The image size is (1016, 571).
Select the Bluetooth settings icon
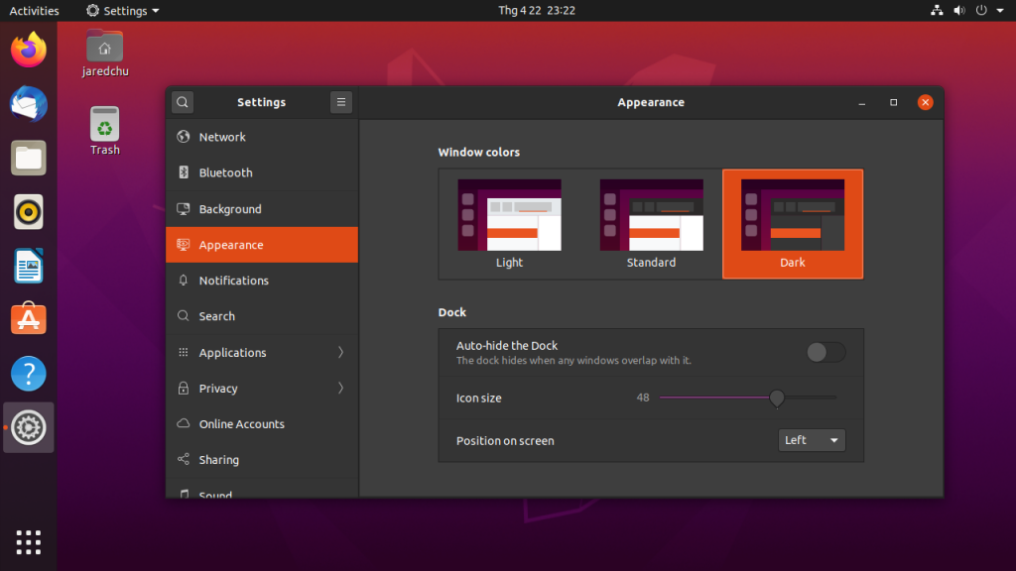[x=184, y=172]
